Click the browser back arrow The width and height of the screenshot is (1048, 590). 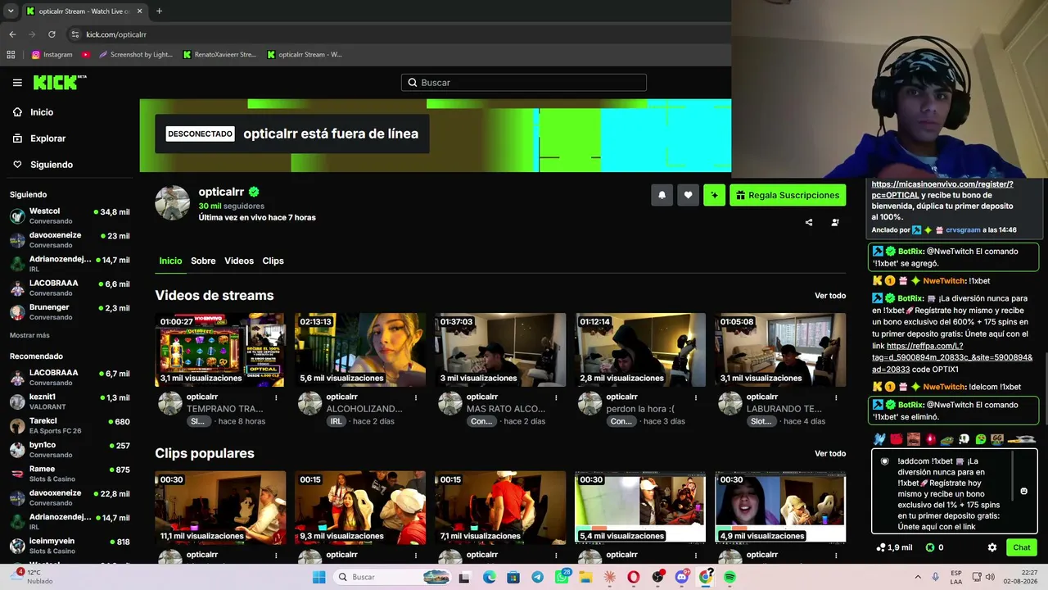pyautogui.click(x=12, y=34)
